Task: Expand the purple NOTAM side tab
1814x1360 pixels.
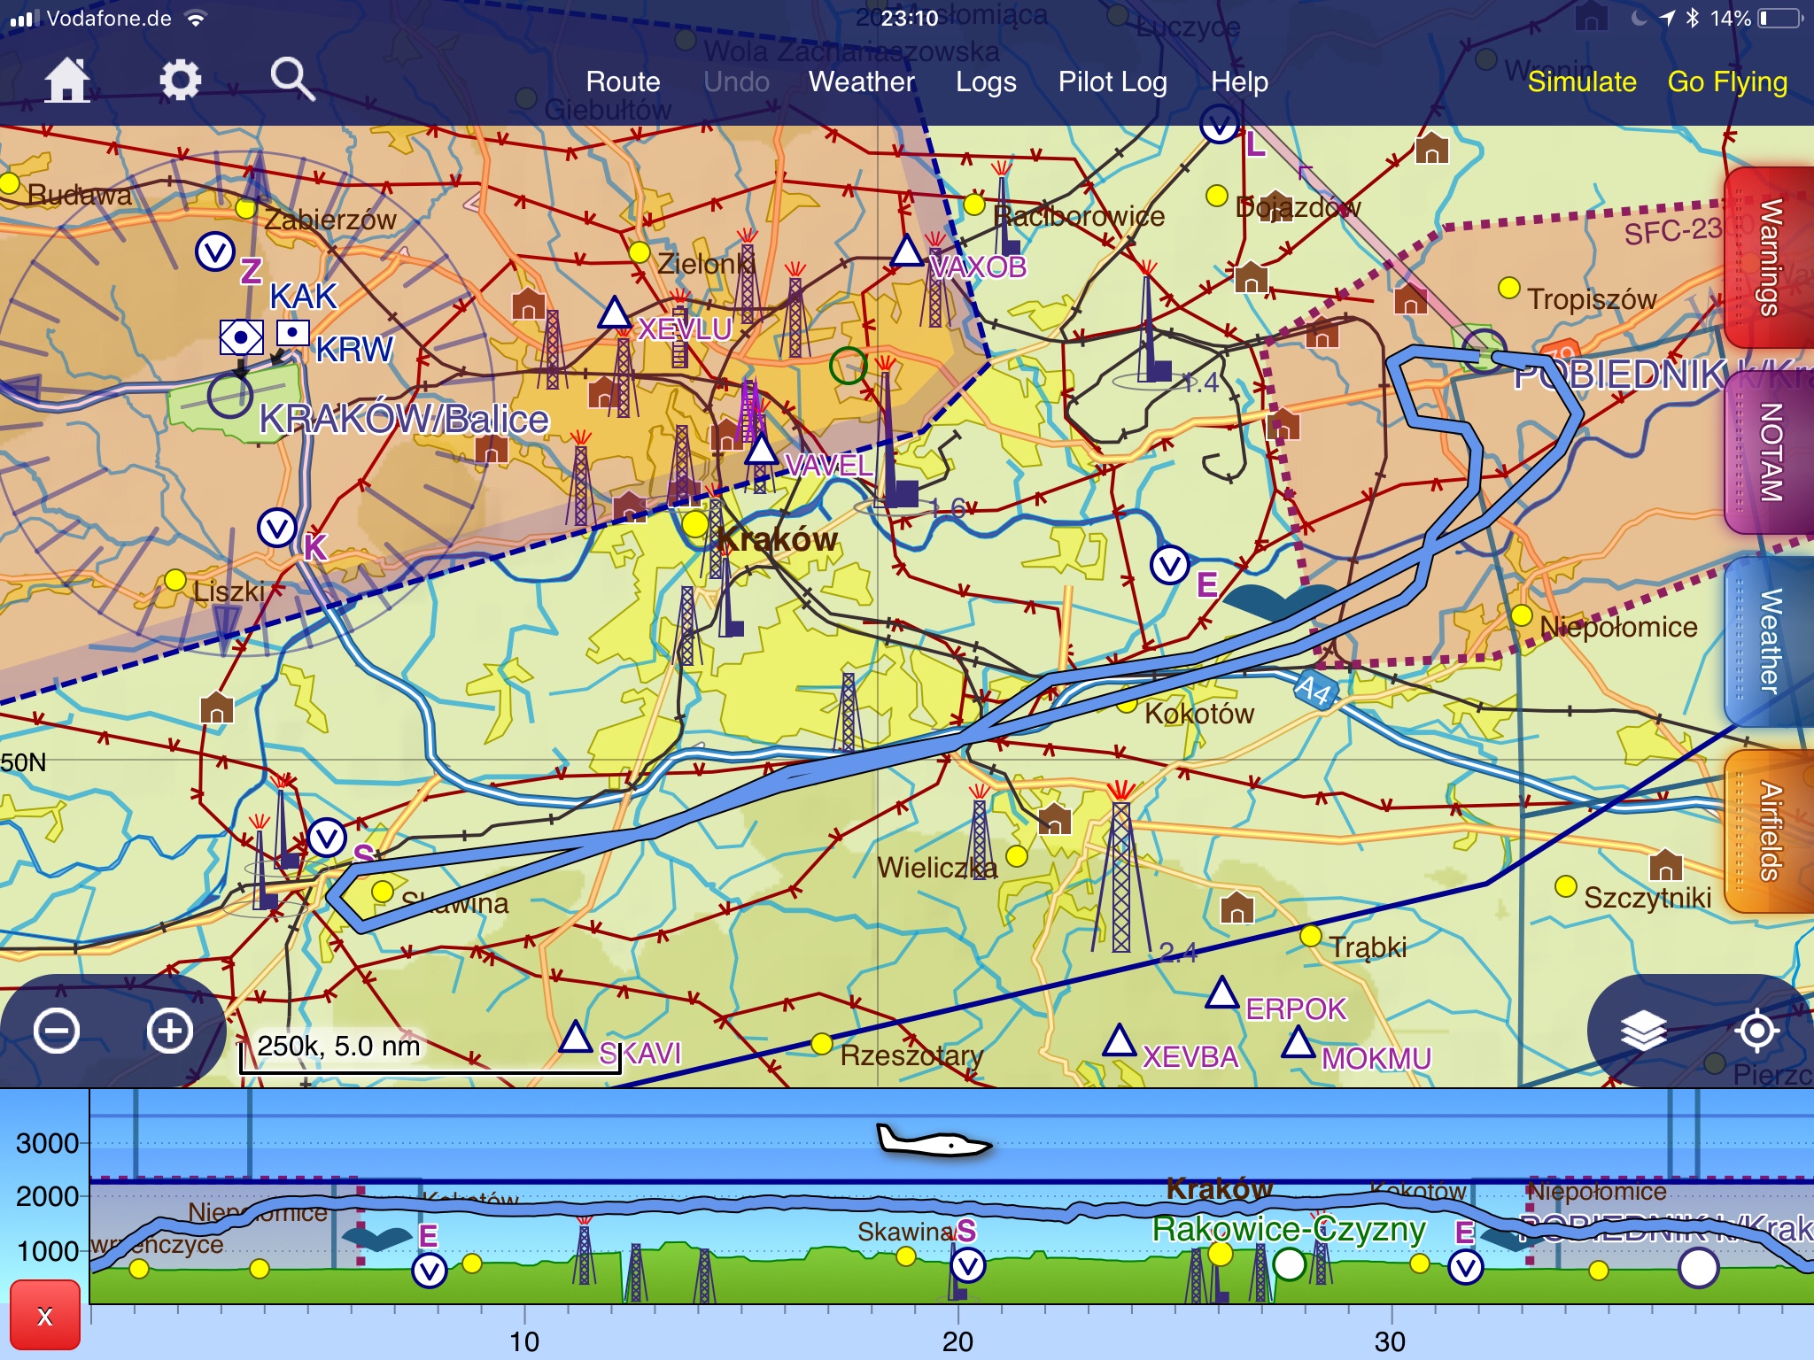Action: coord(1769,452)
